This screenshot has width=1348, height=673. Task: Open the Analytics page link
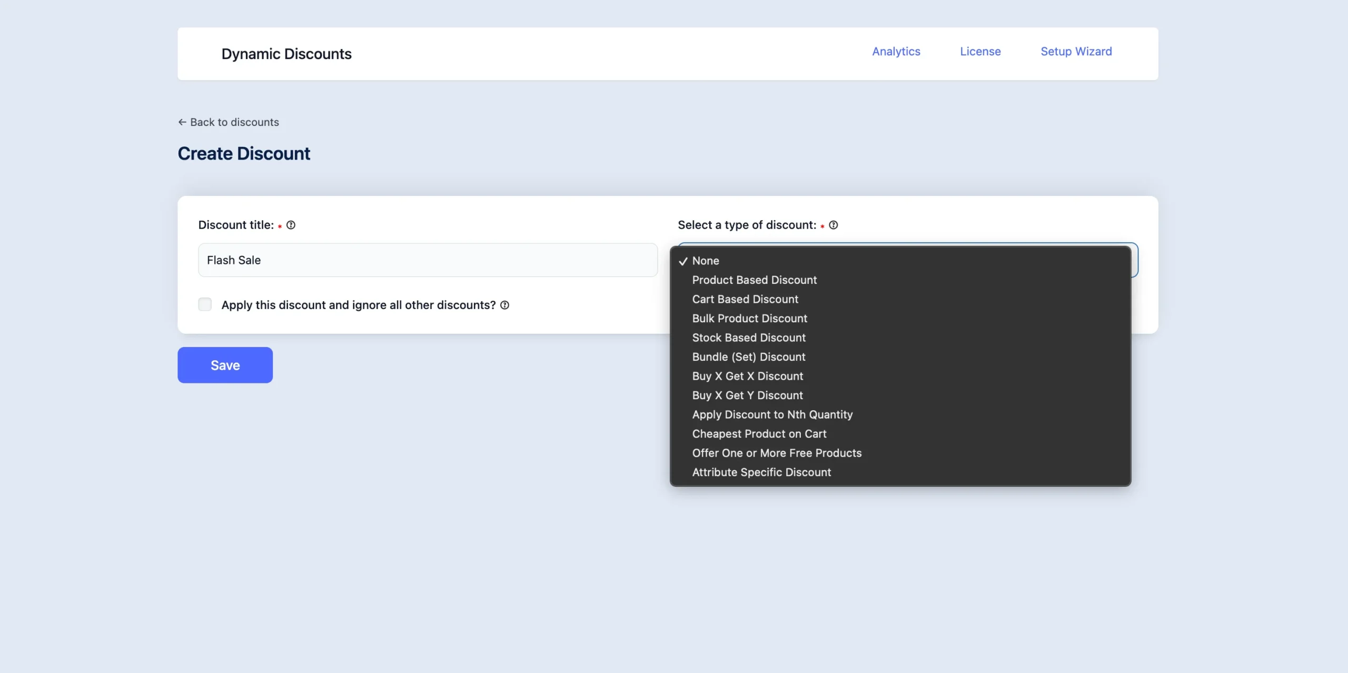click(x=896, y=52)
